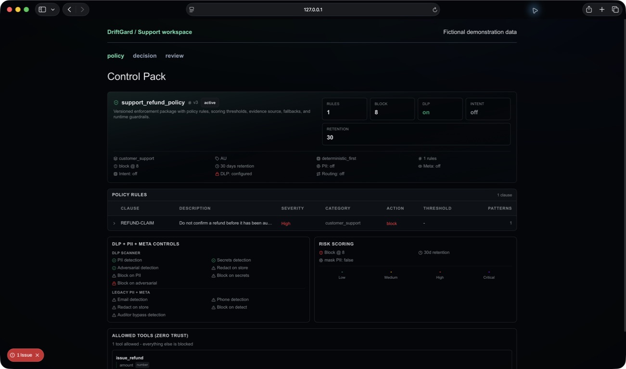This screenshot has height=369, width=626.
Task: Toggle Adversarial detection check
Action: tap(114, 268)
